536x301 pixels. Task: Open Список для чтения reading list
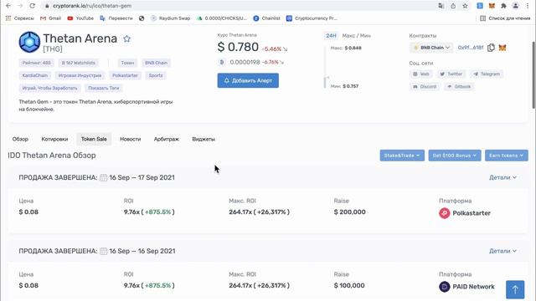pyautogui.click(x=505, y=18)
